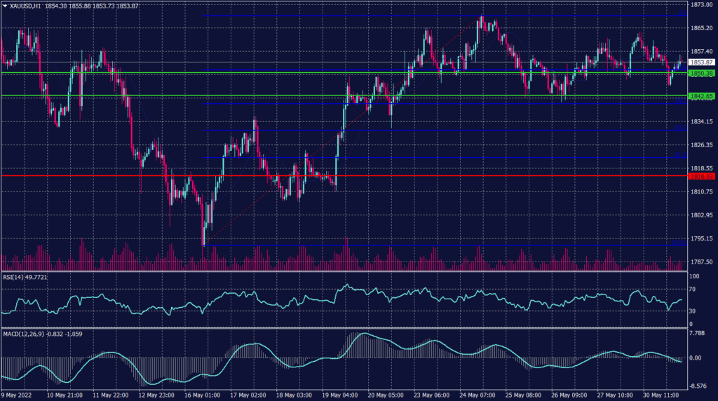Click the green 1842.65 price label
The width and height of the screenshot is (718, 401).
coord(700,96)
